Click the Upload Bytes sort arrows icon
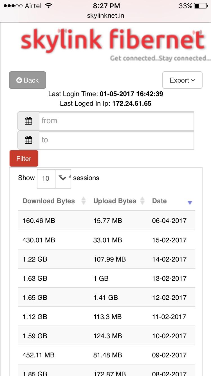The image size is (211, 376). tap(142, 201)
